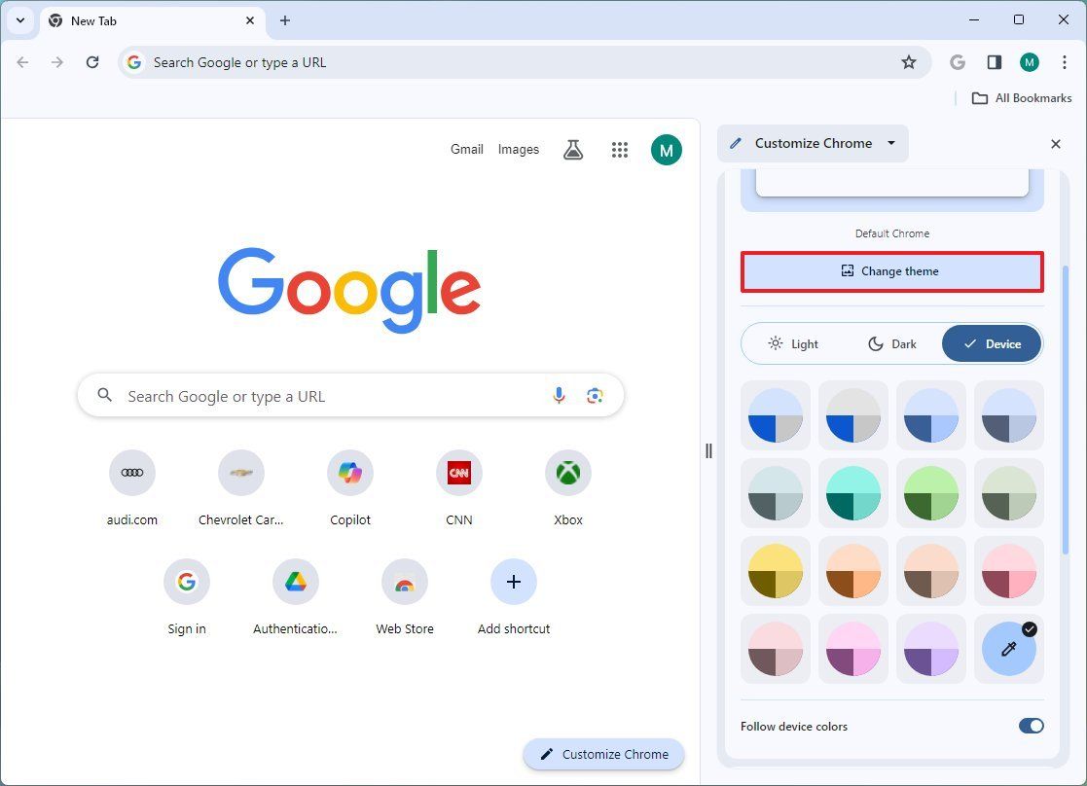Open the Customize Chrome panel dropdown

(x=890, y=143)
